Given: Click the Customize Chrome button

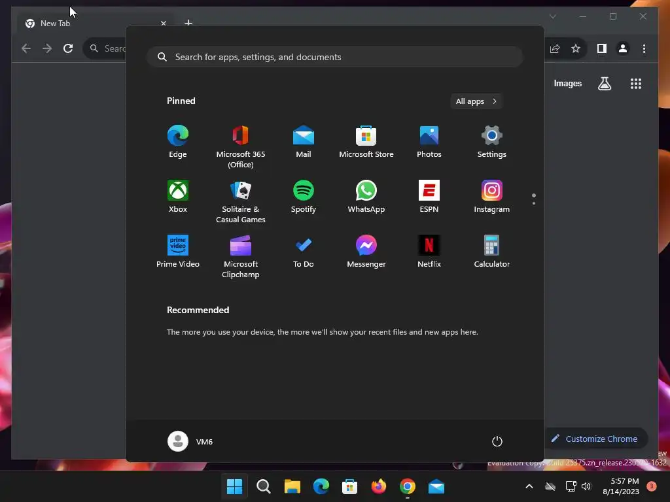Looking at the screenshot, I should coord(596,439).
